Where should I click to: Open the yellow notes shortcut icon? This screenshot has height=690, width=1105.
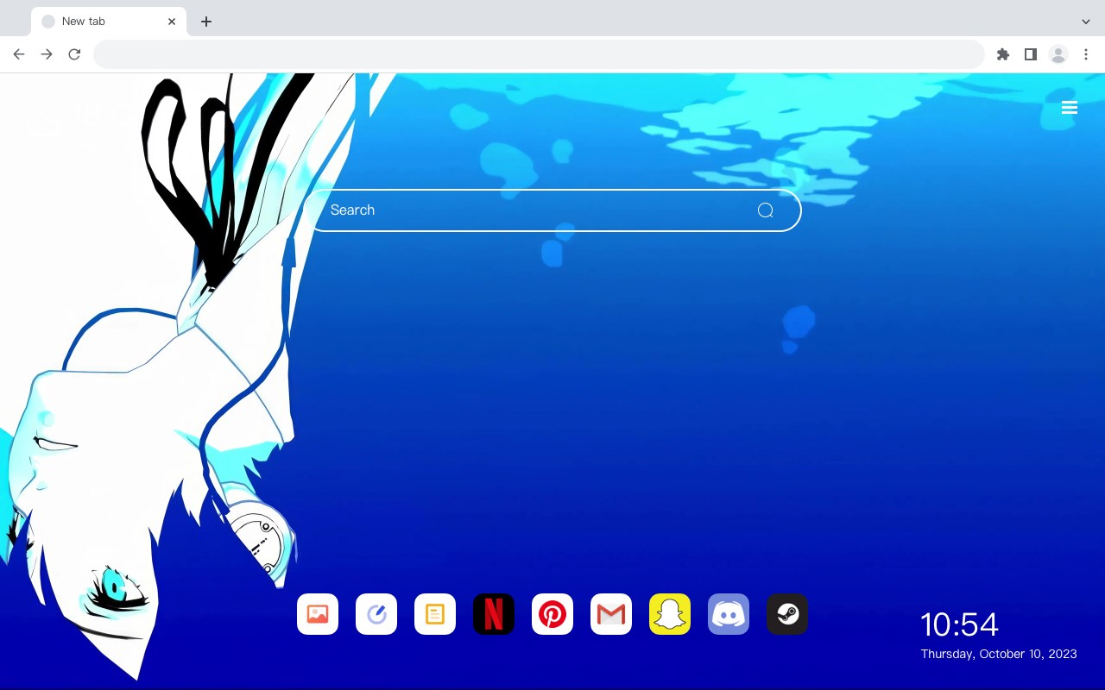tap(435, 614)
